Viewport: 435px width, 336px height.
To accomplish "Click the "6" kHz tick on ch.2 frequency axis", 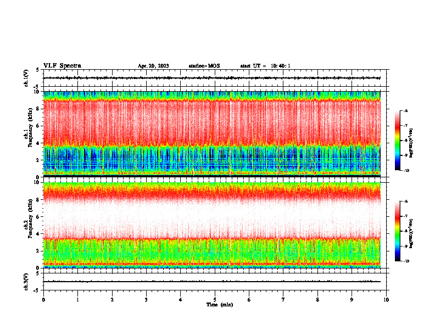I will point(38,217).
